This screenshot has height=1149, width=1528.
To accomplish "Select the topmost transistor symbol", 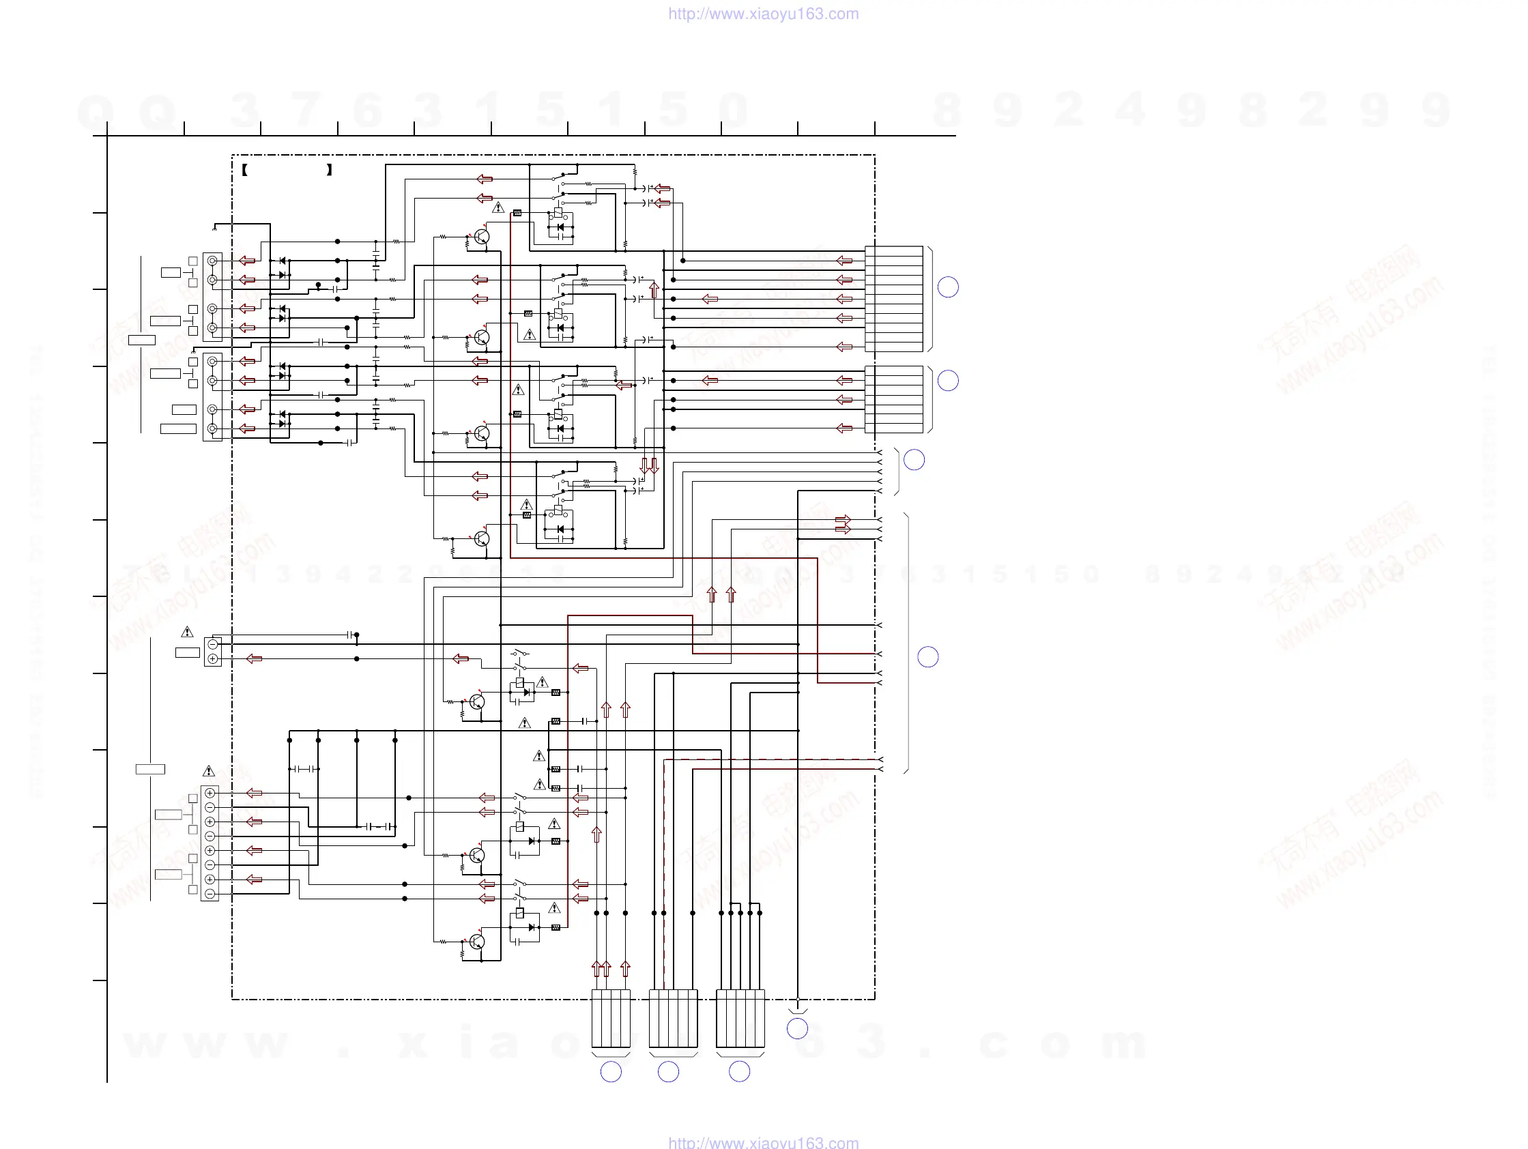I will coord(482,237).
